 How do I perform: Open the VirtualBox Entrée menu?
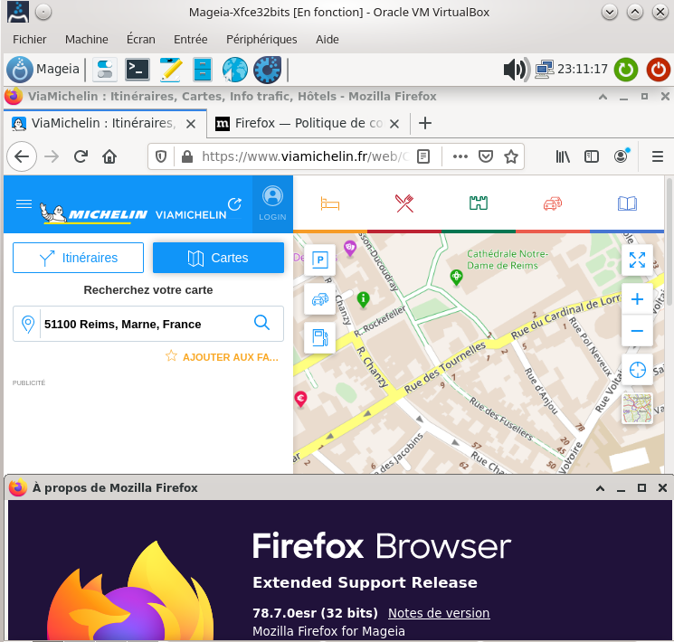click(190, 40)
